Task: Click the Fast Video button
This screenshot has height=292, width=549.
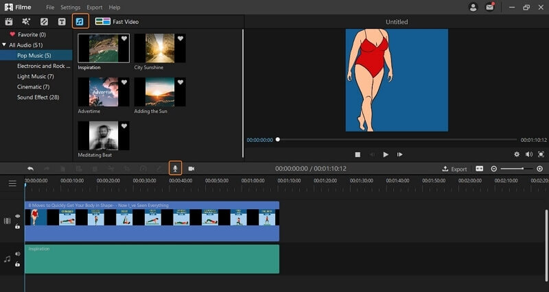Action: pyautogui.click(x=117, y=22)
